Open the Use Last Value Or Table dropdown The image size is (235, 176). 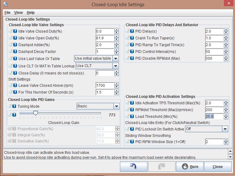point(115,58)
